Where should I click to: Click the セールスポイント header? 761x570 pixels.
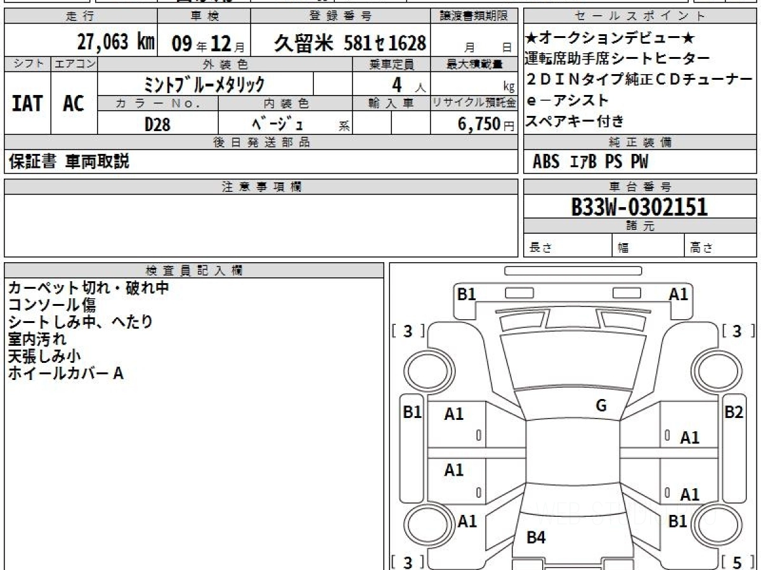tap(640, 16)
